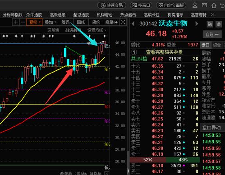Open the mail envelope icon
Viewport: 225px width, 175px height.
tap(204, 5)
